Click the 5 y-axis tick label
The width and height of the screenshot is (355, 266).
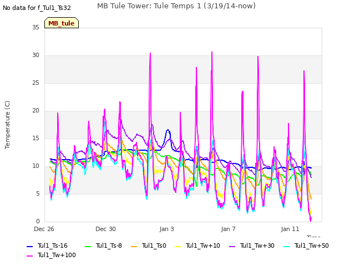38,194
